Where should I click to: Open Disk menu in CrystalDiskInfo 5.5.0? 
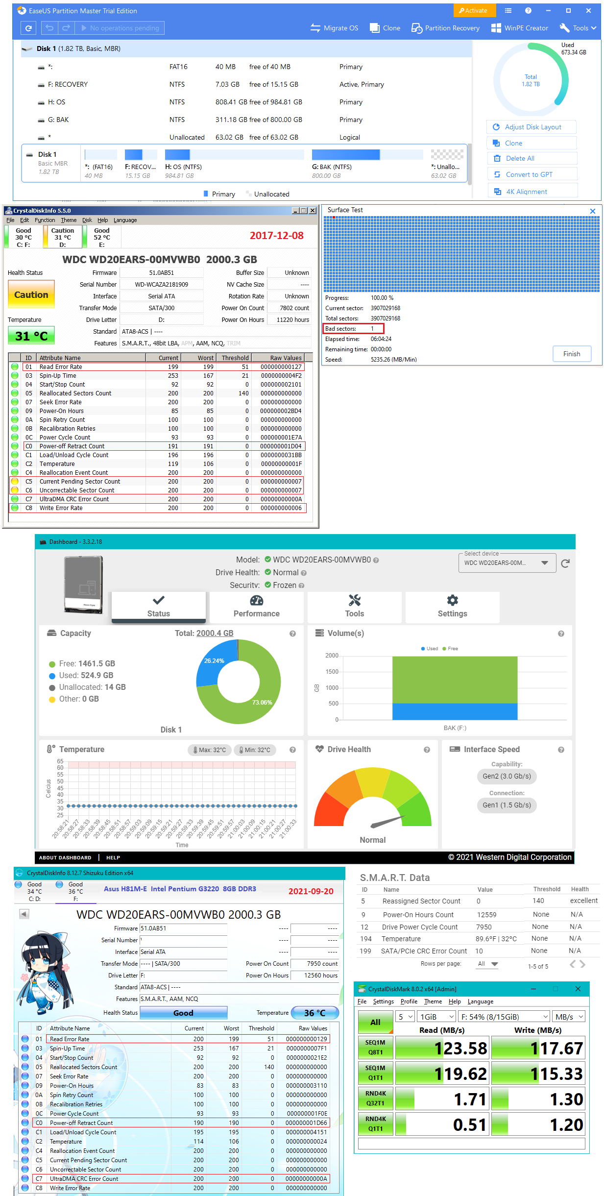[x=87, y=220]
